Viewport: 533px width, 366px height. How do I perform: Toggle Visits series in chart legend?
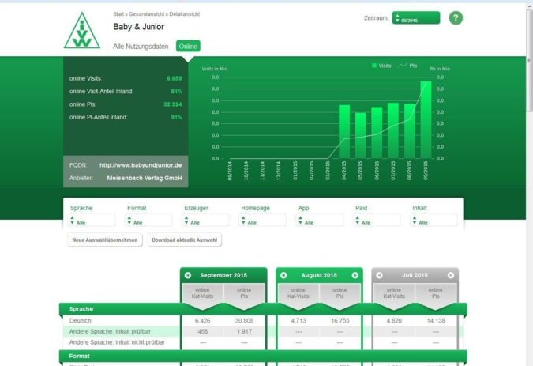tap(382, 66)
